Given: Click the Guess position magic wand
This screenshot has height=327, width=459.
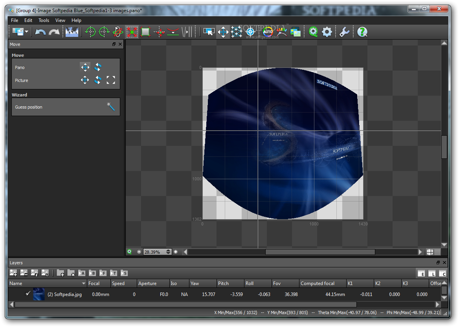Looking at the screenshot, I should [110, 107].
